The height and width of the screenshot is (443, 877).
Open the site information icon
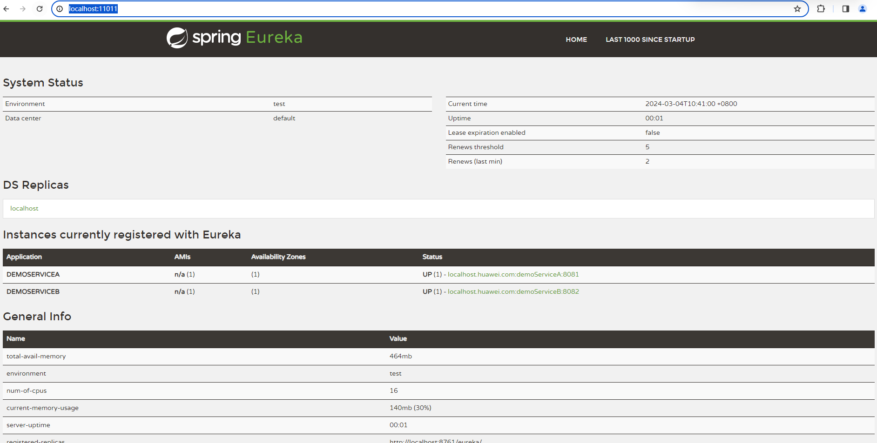click(60, 9)
